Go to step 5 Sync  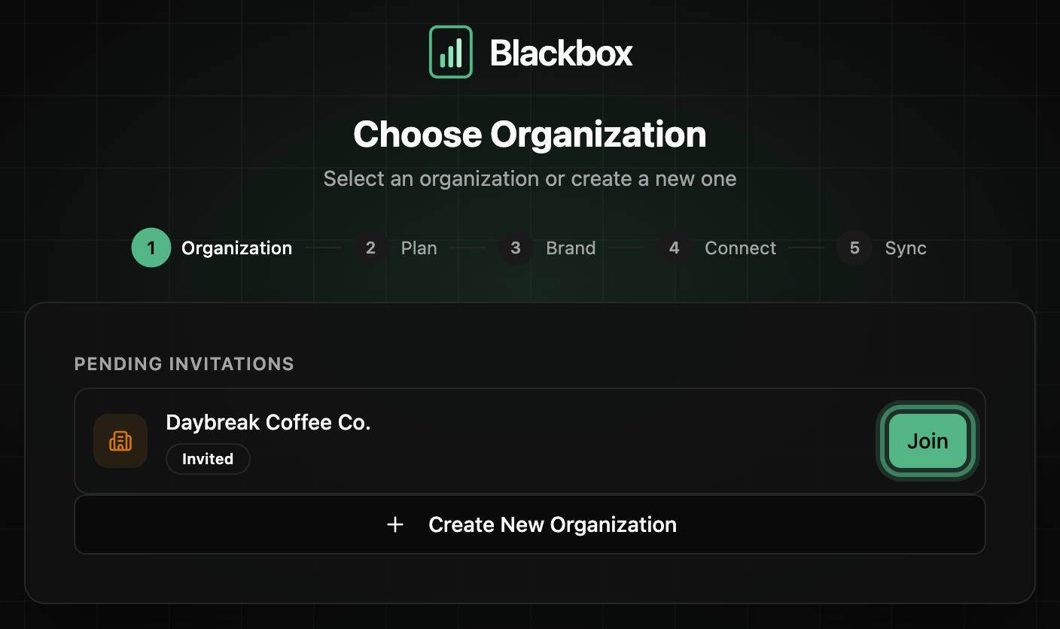(x=882, y=248)
